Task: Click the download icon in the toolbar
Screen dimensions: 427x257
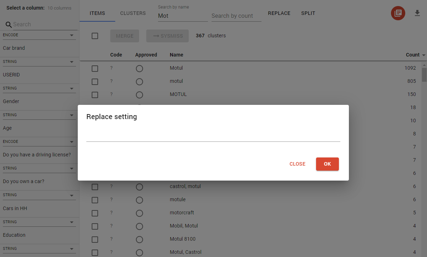Action: tap(417, 13)
